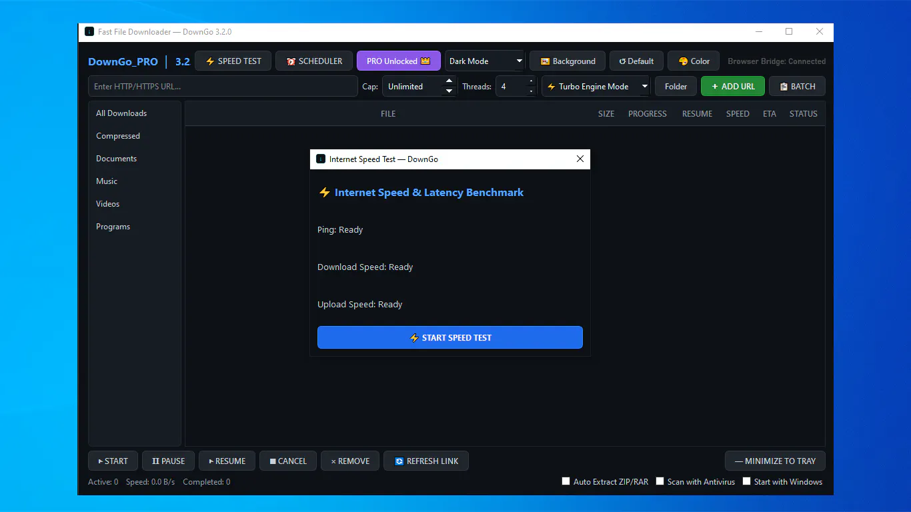Click the ADD URL button
Screen dimensions: 911x512
pos(733,86)
